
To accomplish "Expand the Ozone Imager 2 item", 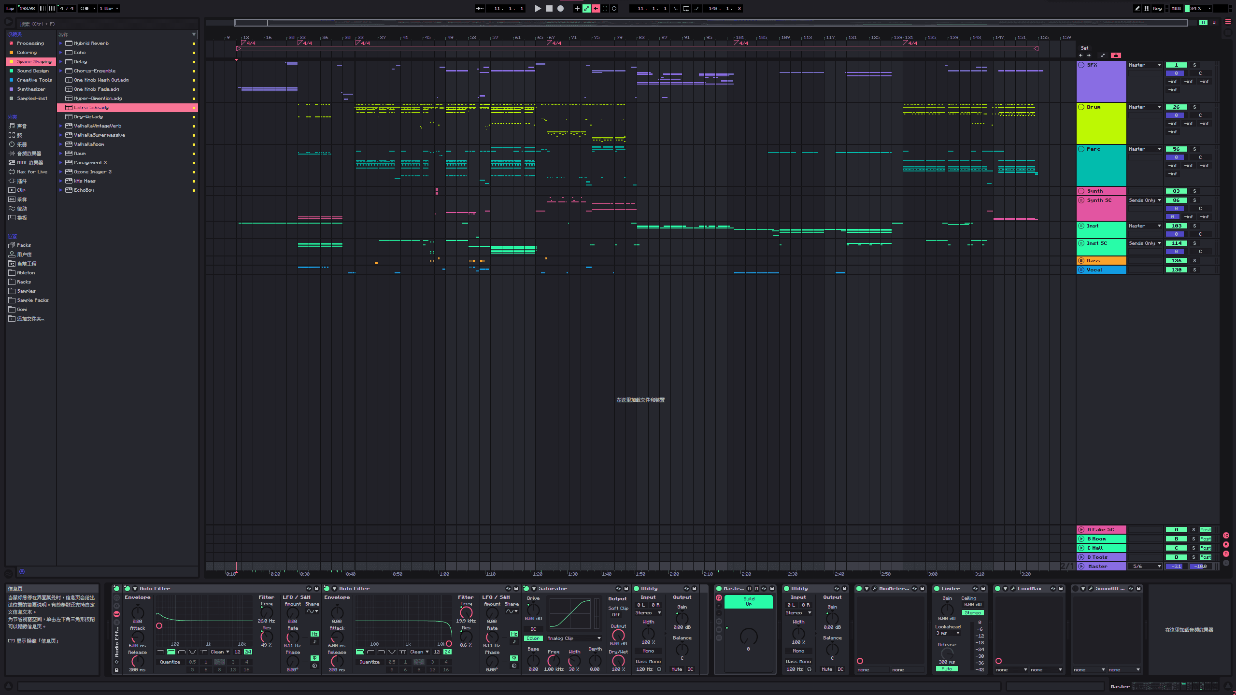I will [61, 172].
